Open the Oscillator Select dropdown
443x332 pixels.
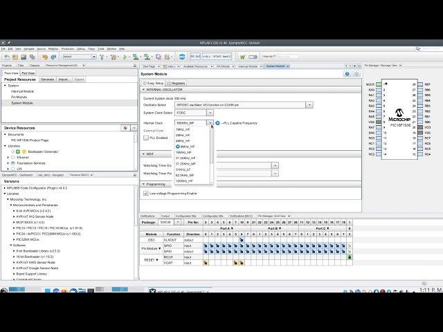coord(309,105)
